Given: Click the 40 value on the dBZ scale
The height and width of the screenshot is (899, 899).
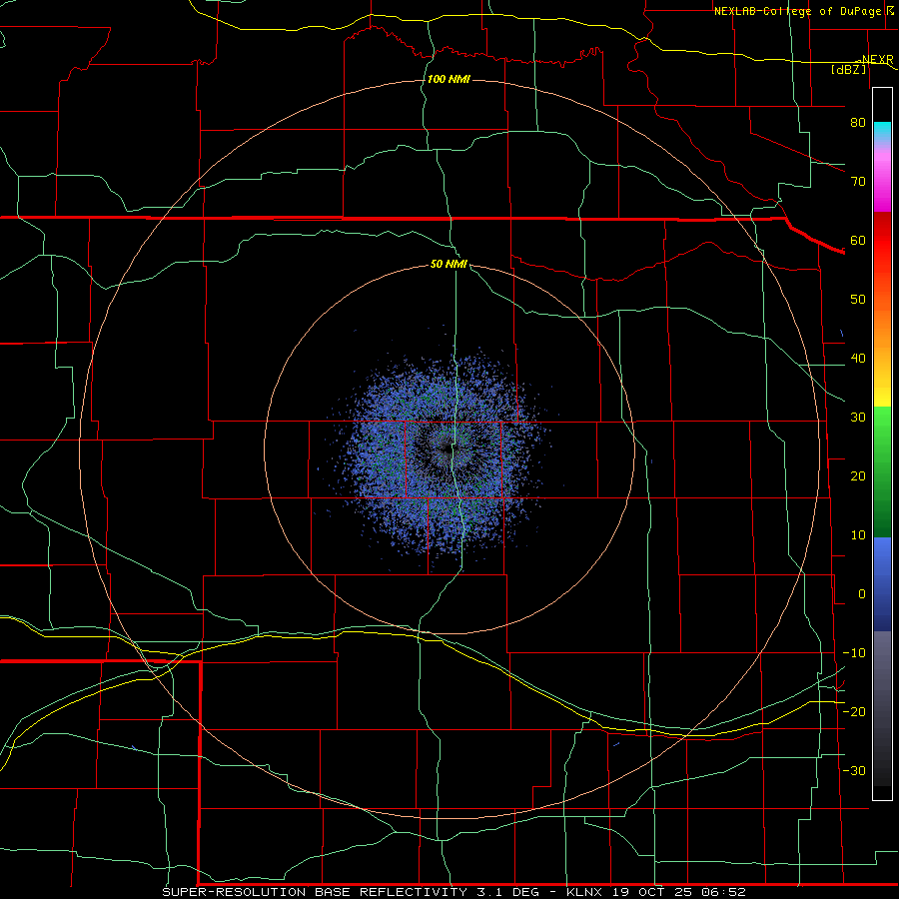Looking at the screenshot, I should coord(858,359).
